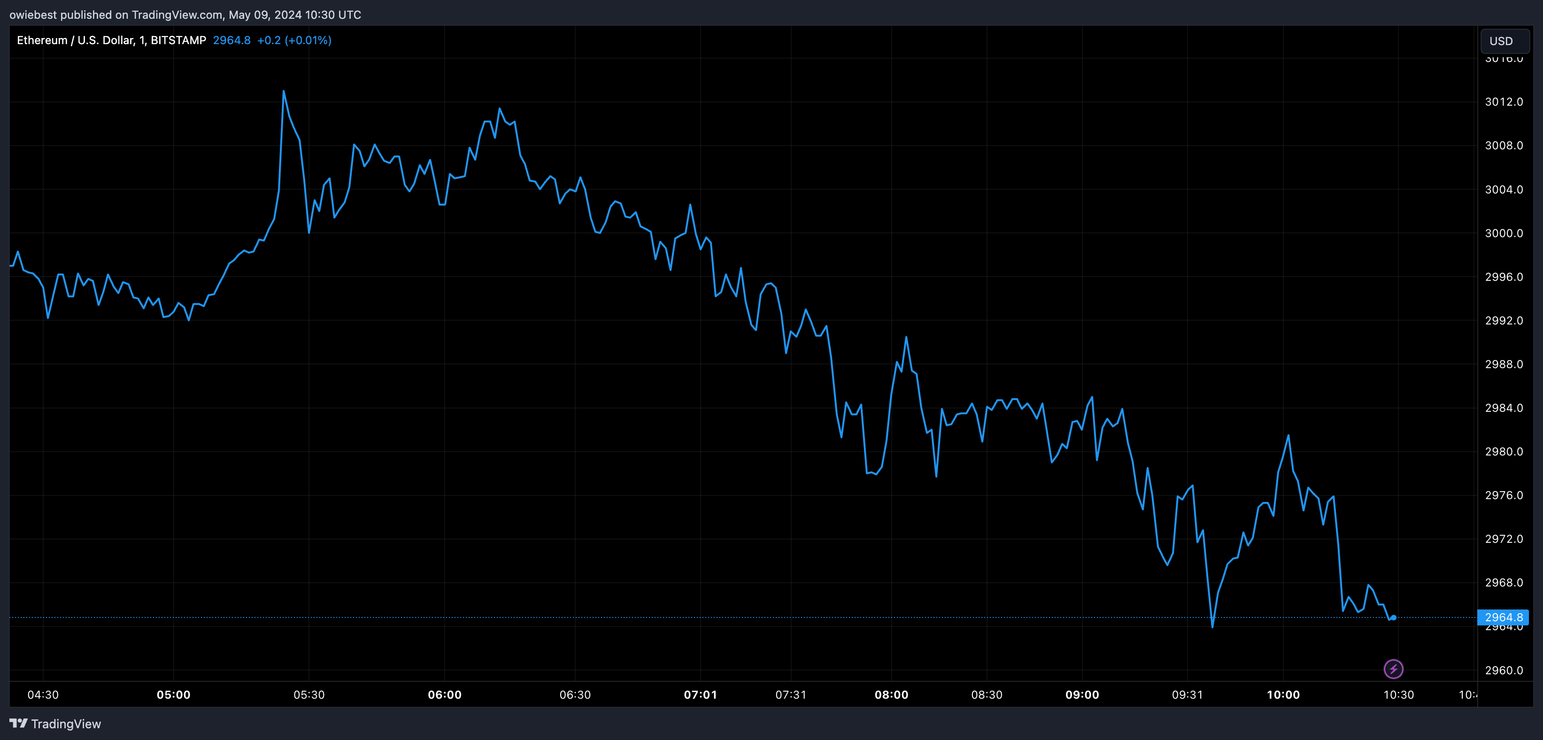Click the 09:00 time axis label
The image size is (1543, 740).
coord(1082,694)
